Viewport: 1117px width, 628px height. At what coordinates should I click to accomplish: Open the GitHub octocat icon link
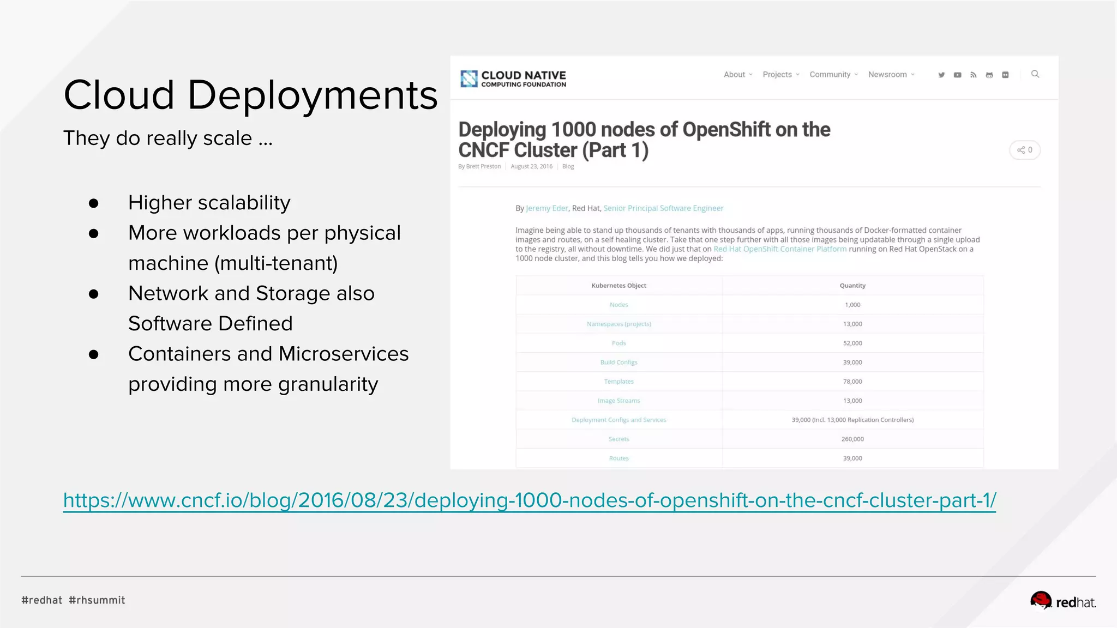click(x=989, y=75)
